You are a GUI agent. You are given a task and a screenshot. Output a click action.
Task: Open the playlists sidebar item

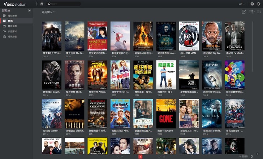(x=17, y=16)
